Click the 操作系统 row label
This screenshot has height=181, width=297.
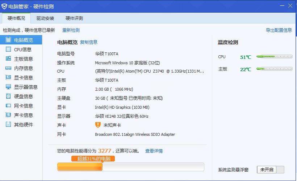pyautogui.click(x=66, y=63)
